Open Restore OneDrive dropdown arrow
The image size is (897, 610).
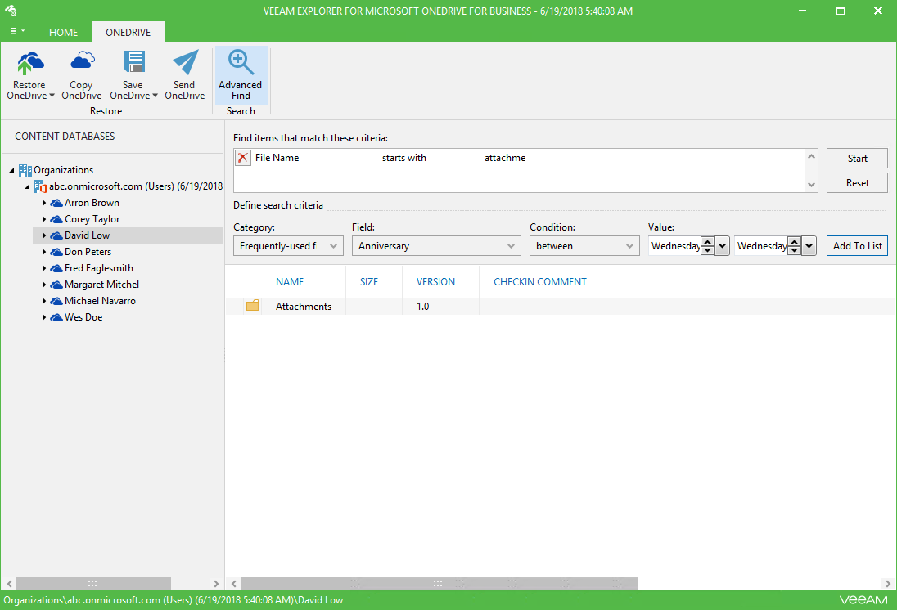coord(52,96)
